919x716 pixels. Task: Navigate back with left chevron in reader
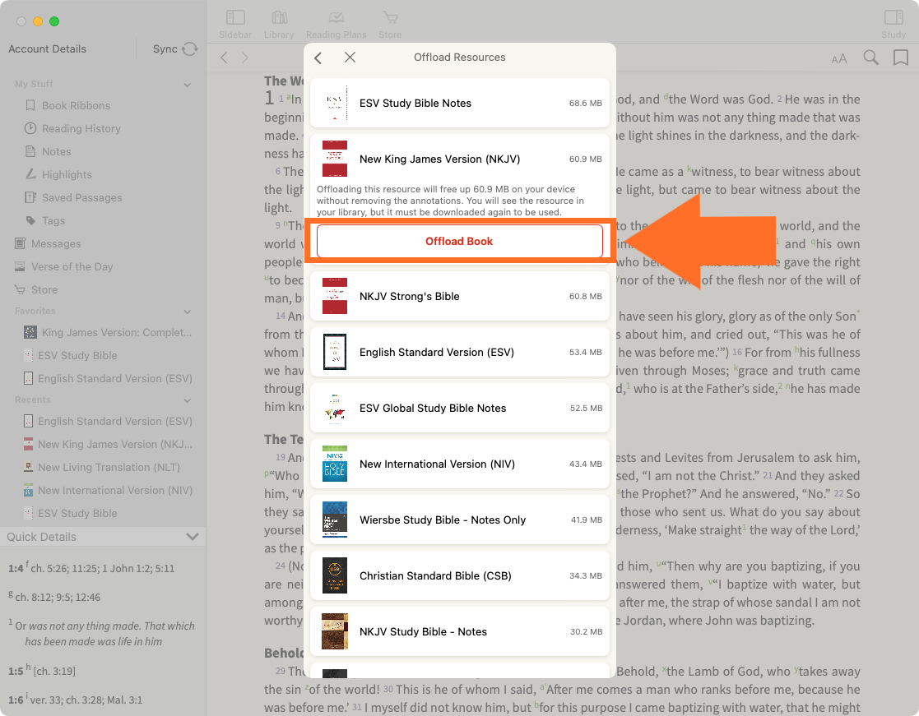point(224,58)
